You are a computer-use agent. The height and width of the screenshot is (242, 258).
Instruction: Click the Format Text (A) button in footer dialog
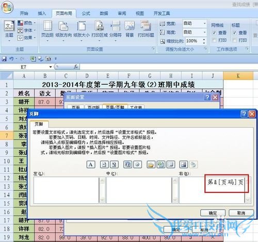click(x=91, y=165)
